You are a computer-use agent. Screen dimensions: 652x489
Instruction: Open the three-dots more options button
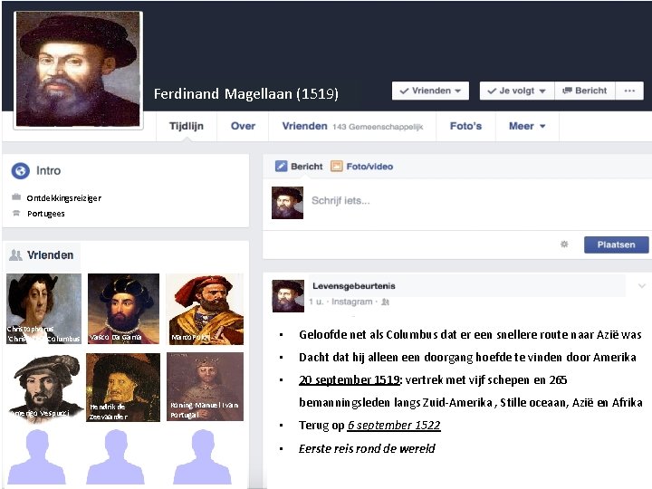pyautogui.click(x=629, y=91)
